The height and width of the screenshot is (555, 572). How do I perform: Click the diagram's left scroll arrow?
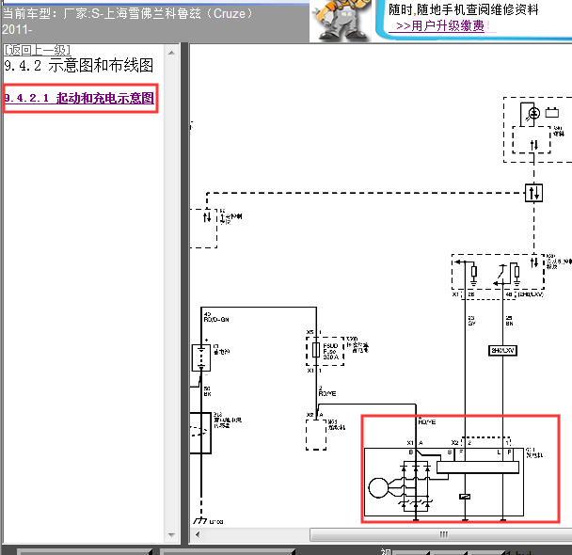click(198, 534)
